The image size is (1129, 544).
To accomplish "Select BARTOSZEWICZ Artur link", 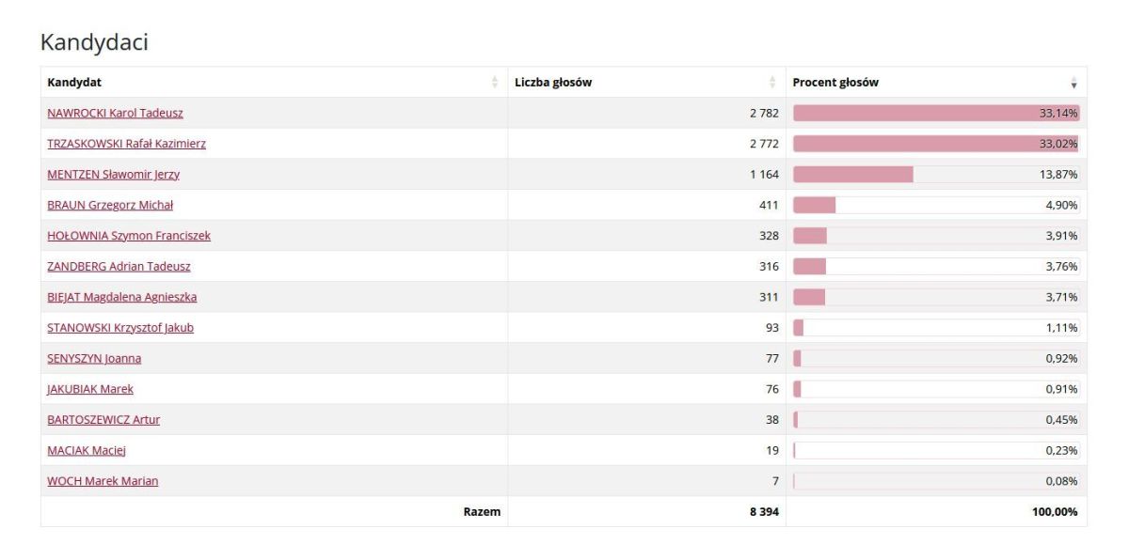I will pyautogui.click(x=103, y=420).
